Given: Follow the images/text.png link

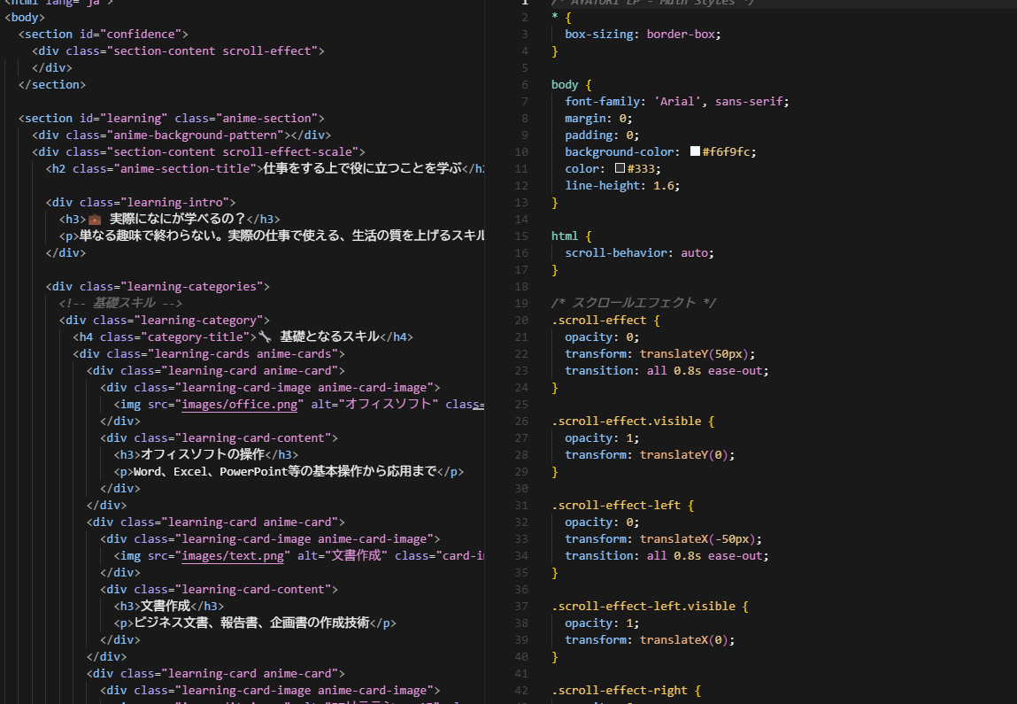Looking at the screenshot, I should click(233, 556).
